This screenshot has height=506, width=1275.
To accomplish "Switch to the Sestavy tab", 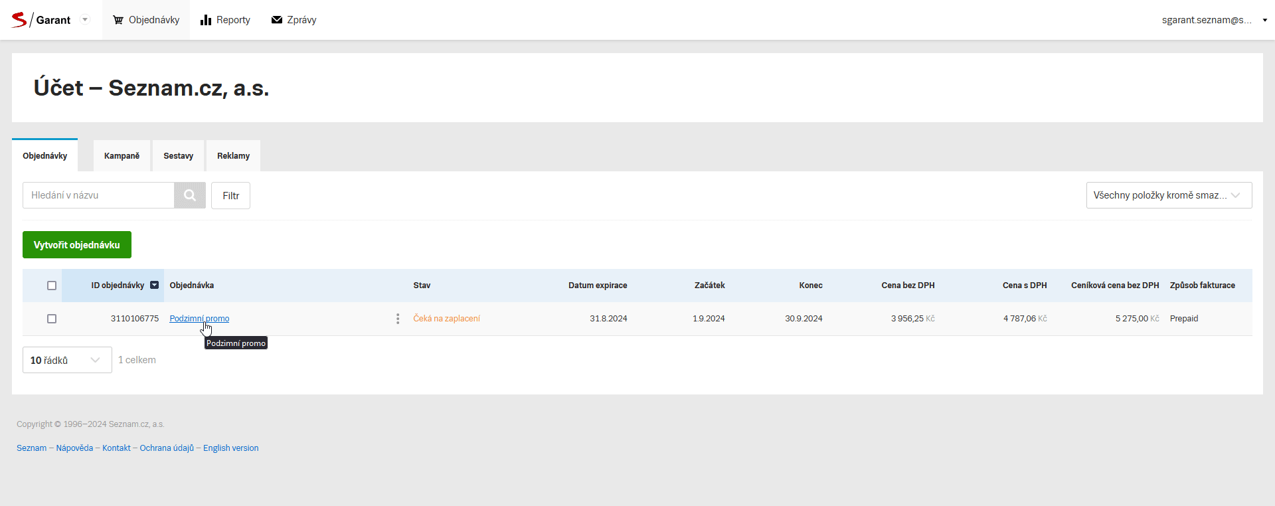I will click(x=178, y=156).
